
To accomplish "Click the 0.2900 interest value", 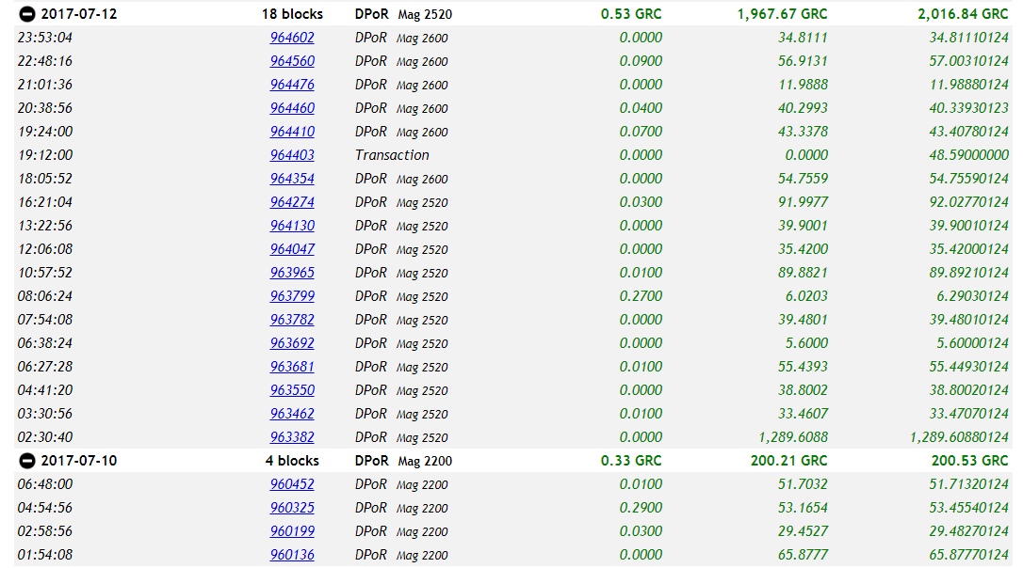I will 641,508.
